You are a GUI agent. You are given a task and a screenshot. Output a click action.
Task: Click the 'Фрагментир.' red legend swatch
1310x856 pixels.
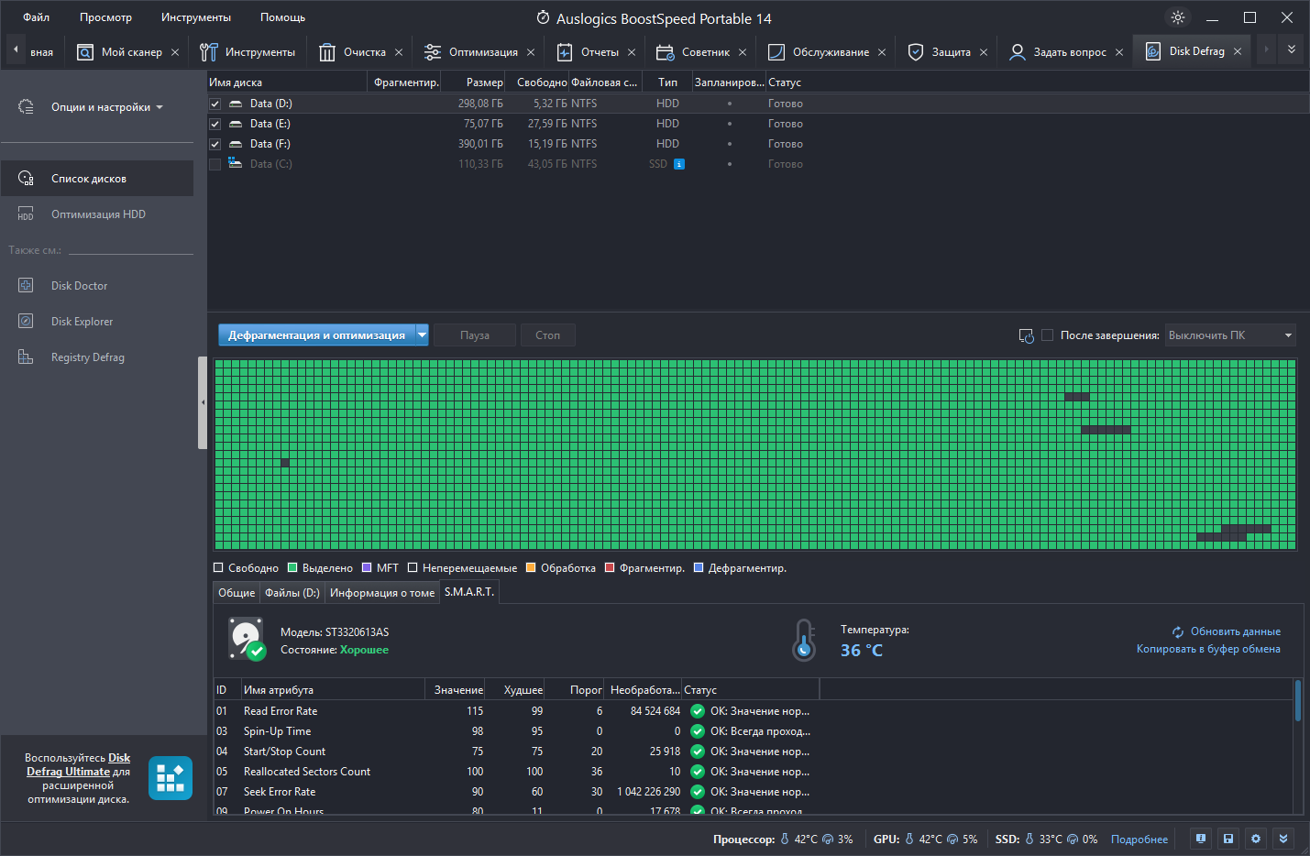click(x=610, y=567)
